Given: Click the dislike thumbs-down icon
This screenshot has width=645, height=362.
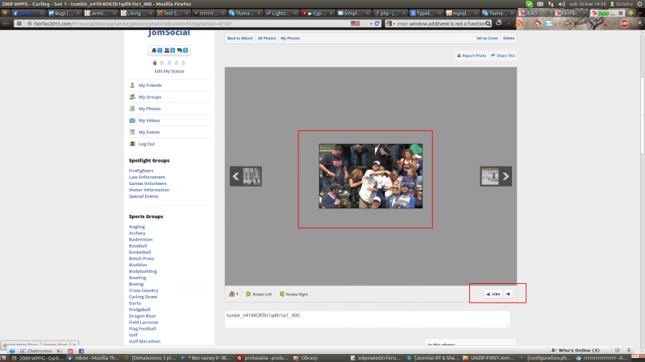Looking at the screenshot, I should point(509,294).
